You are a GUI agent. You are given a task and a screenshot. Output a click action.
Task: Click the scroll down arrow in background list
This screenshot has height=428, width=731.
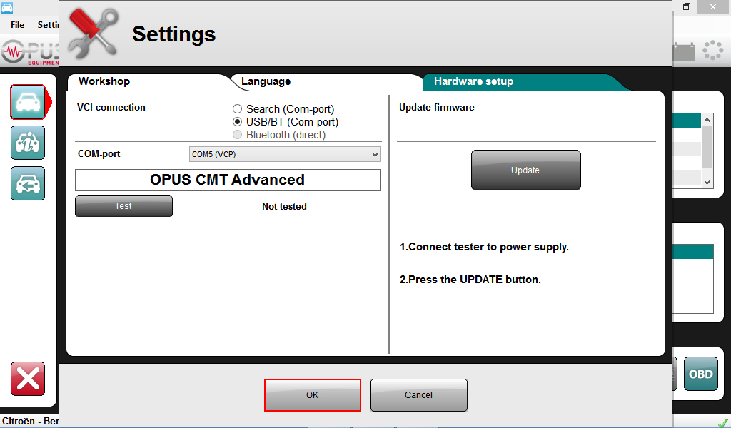point(707,182)
